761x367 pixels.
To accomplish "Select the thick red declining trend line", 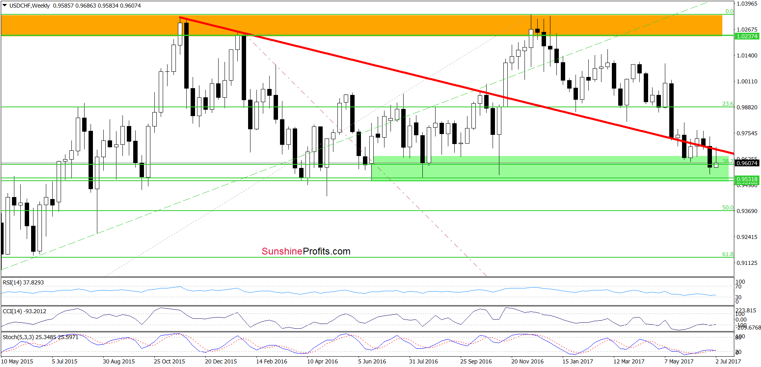I will point(457,85).
